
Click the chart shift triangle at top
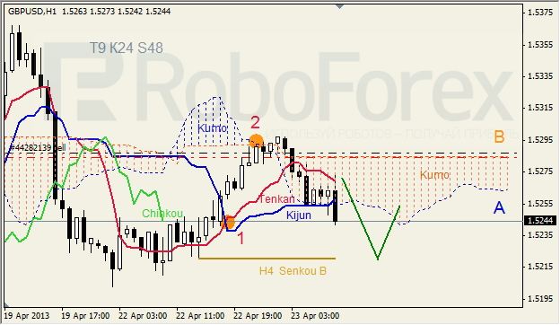point(339,6)
